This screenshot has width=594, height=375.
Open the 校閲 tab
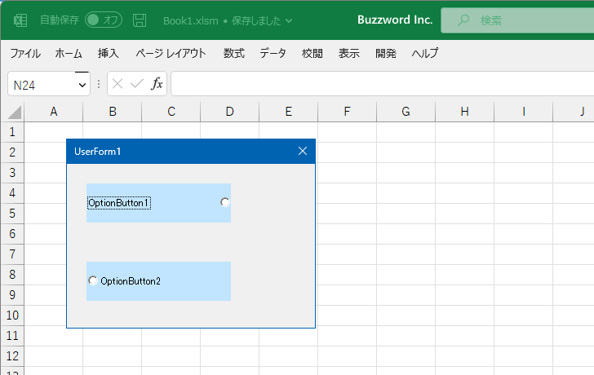[x=313, y=53]
